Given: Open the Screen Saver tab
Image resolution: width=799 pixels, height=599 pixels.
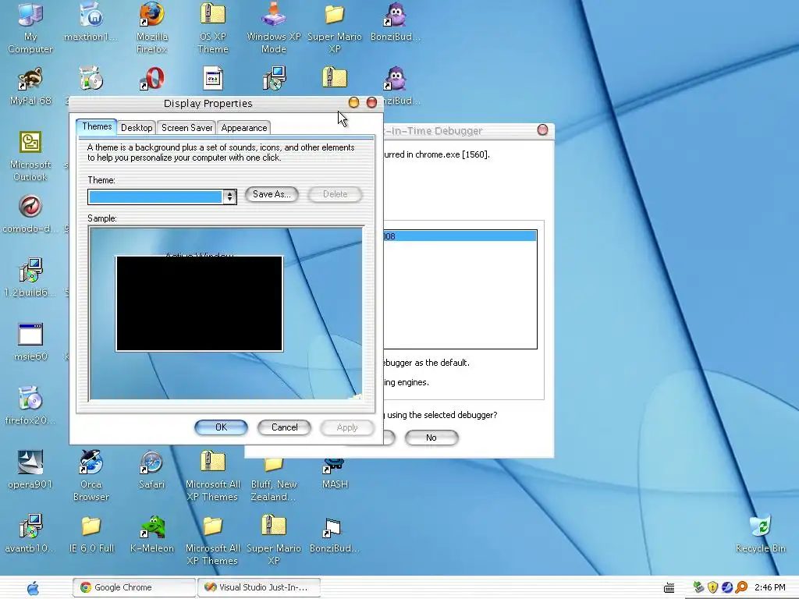Looking at the screenshot, I should 186,128.
